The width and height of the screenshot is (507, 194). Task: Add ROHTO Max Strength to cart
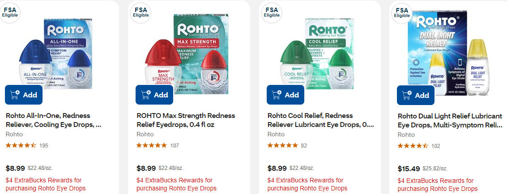pos(154,95)
